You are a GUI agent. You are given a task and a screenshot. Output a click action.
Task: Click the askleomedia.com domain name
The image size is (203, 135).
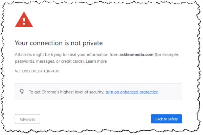coord(136,55)
